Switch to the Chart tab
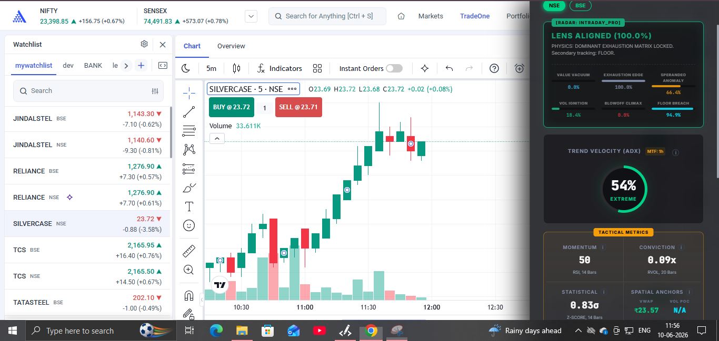Screen dimensions: 719x341 [192, 46]
